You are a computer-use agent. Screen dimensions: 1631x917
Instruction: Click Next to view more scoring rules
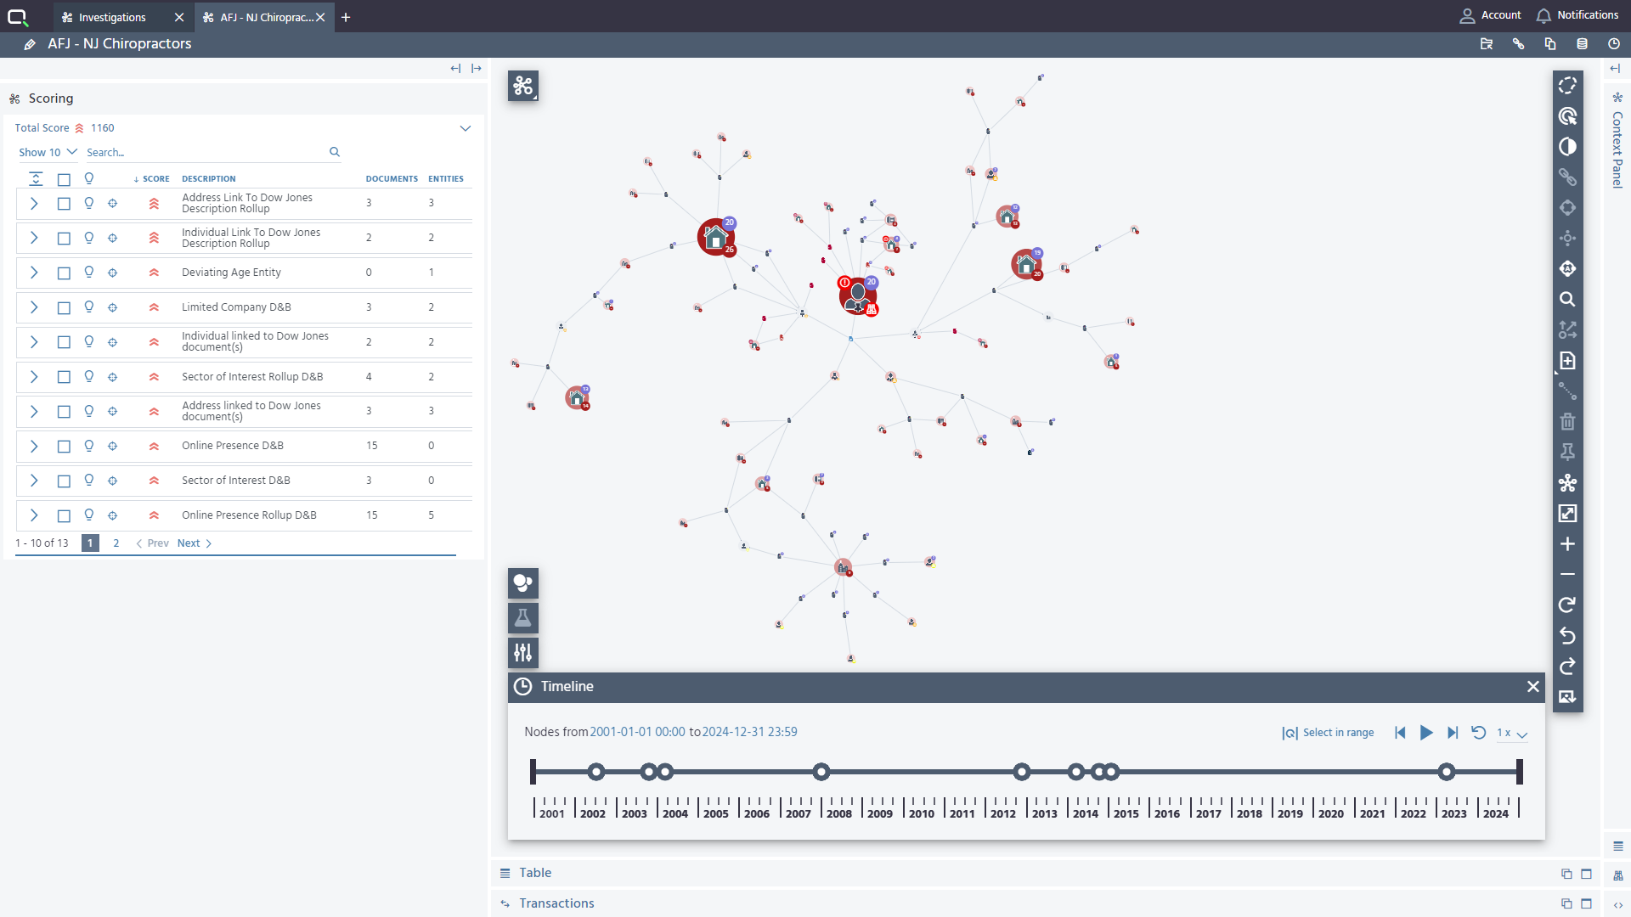189,543
